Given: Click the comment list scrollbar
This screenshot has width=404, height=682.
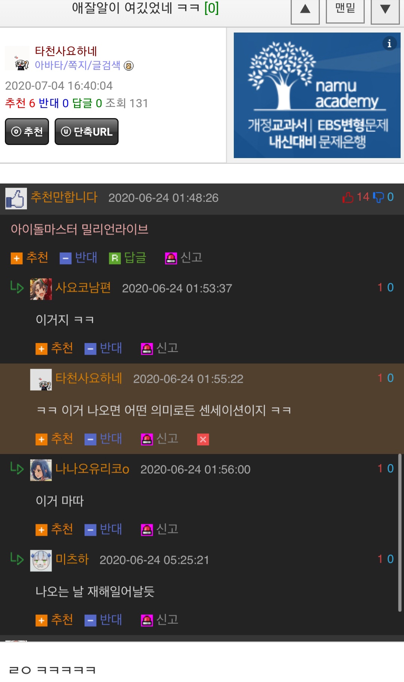Looking at the screenshot, I should click(400, 533).
